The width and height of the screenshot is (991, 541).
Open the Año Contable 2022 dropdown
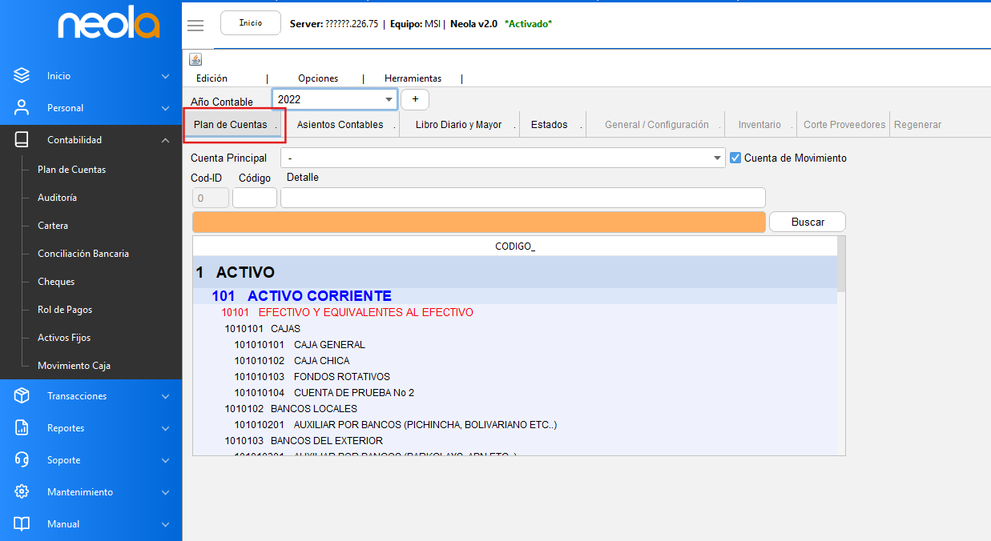pos(389,99)
